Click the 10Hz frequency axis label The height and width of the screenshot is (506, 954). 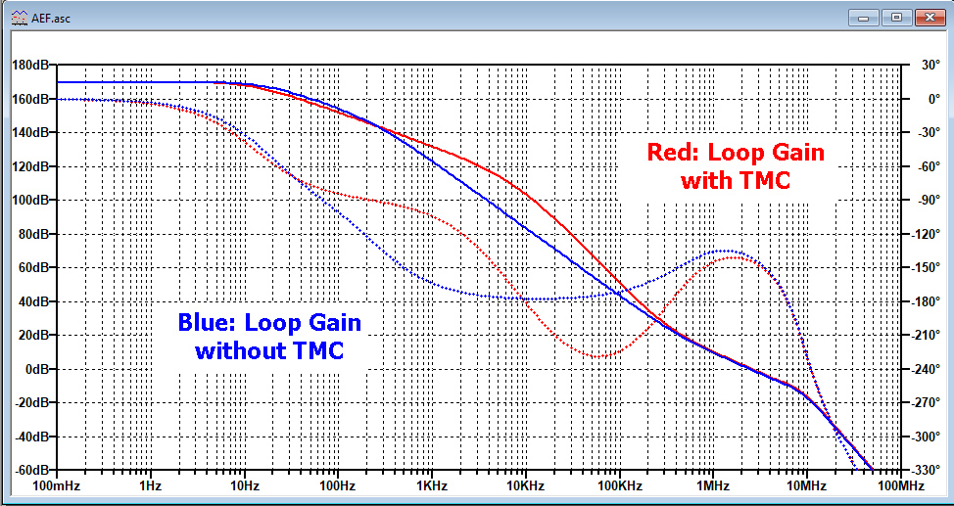(244, 485)
